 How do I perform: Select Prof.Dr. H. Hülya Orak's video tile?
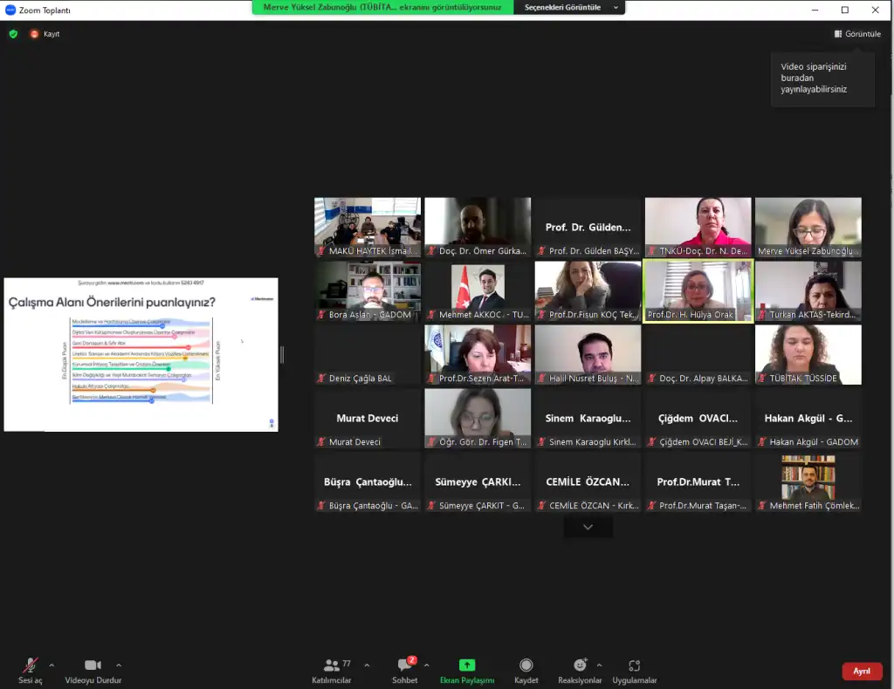(698, 290)
